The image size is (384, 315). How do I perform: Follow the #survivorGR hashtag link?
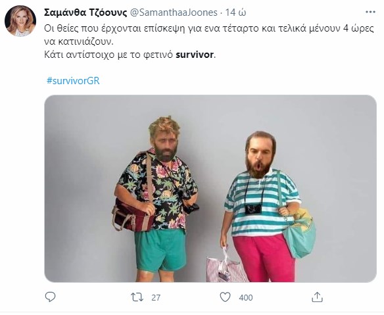click(73, 81)
